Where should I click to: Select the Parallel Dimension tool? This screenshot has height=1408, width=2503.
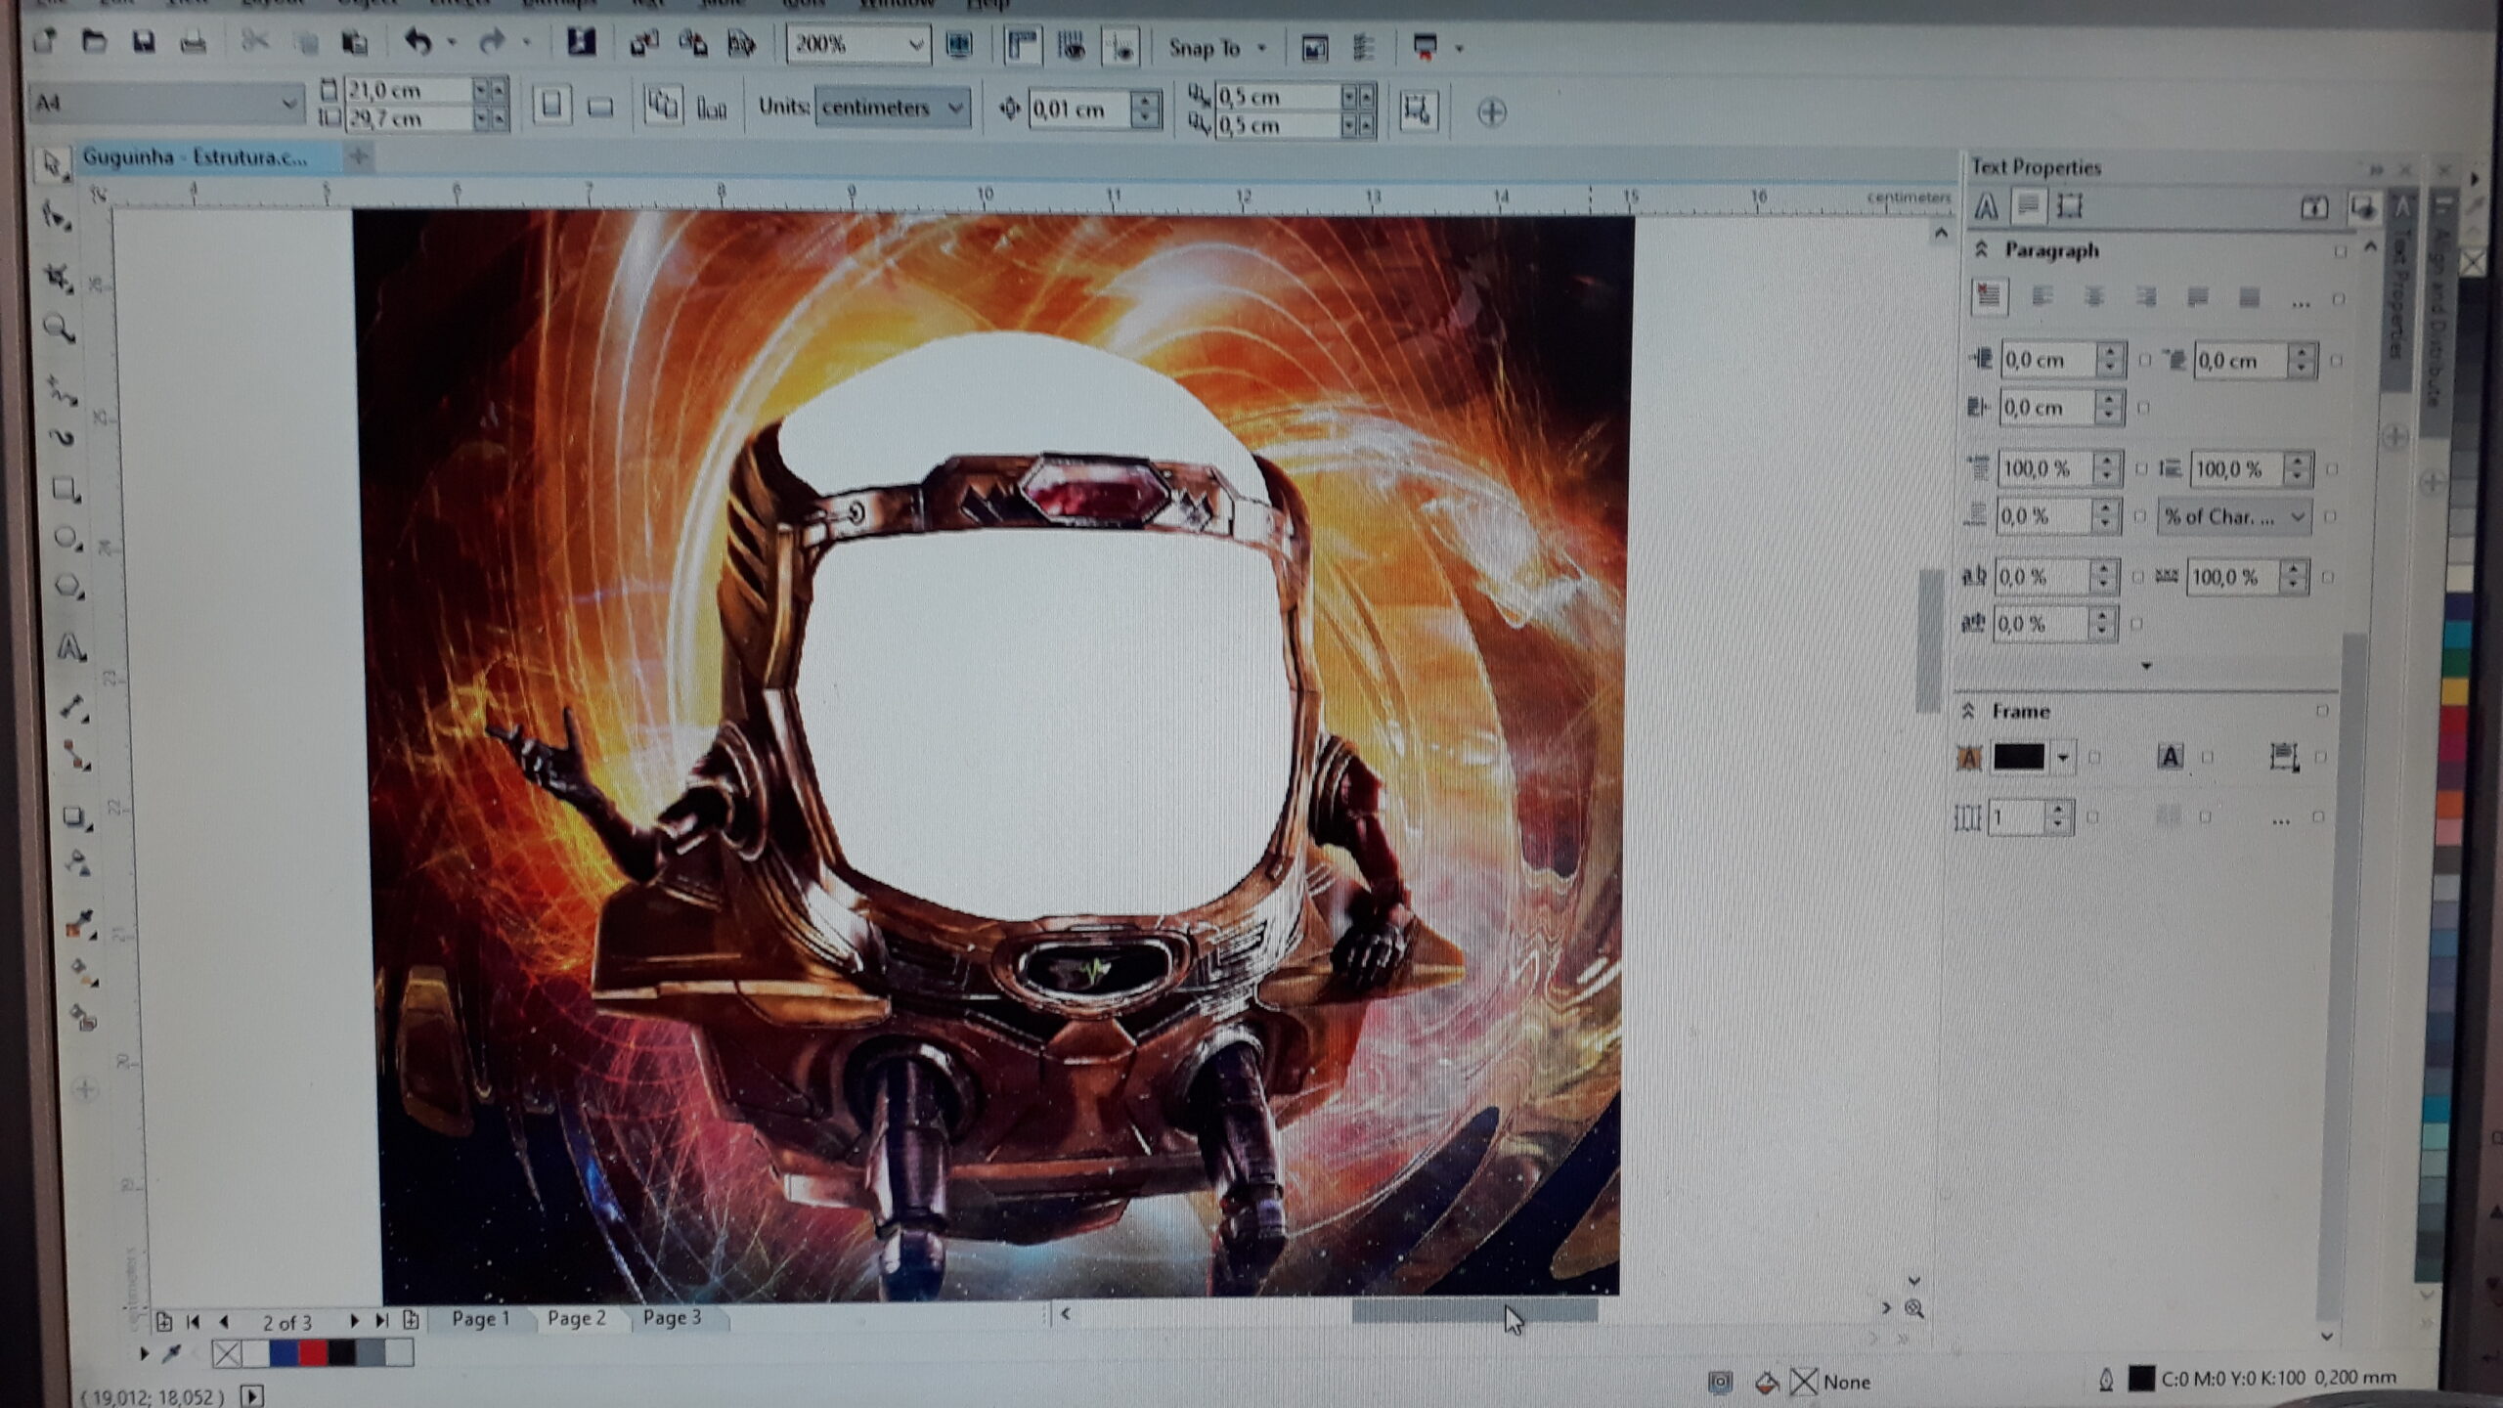73,707
